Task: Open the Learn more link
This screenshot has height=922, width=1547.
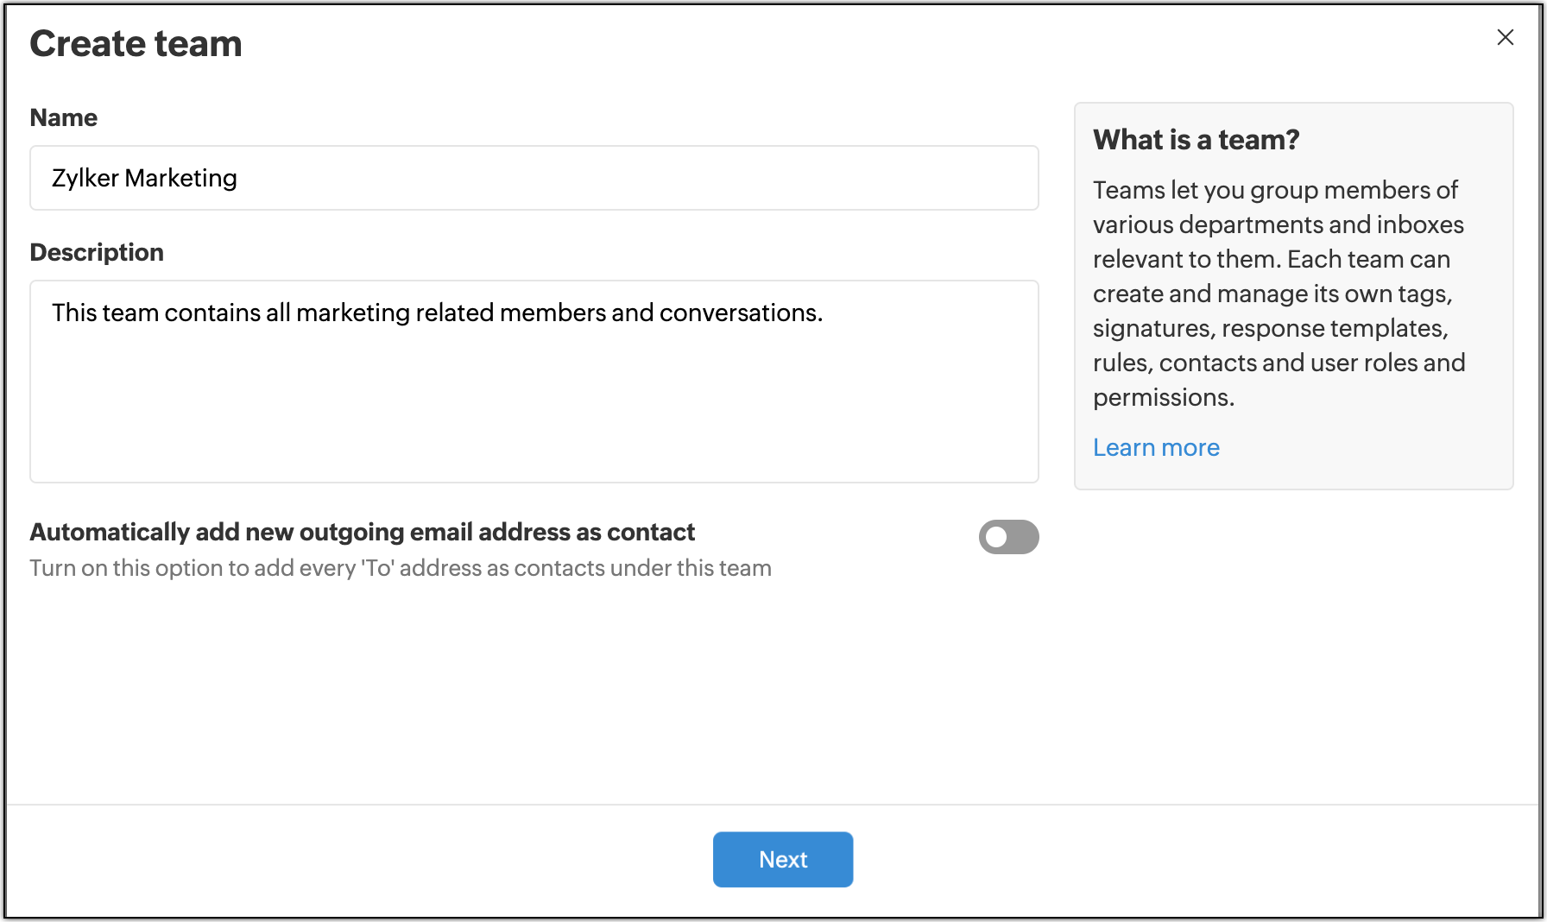Action: click(1156, 447)
